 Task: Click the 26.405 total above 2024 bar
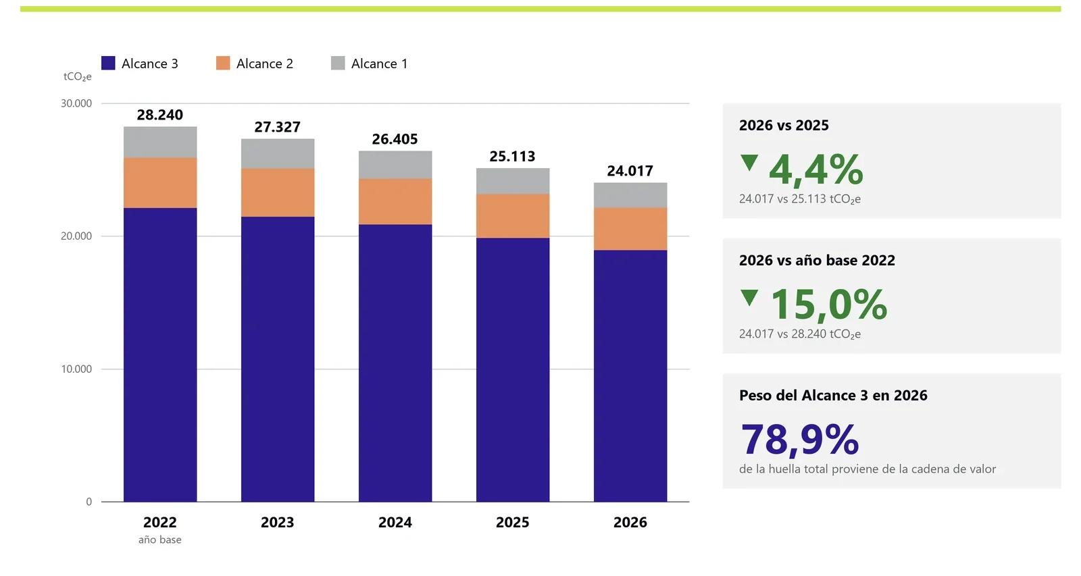coord(395,139)
